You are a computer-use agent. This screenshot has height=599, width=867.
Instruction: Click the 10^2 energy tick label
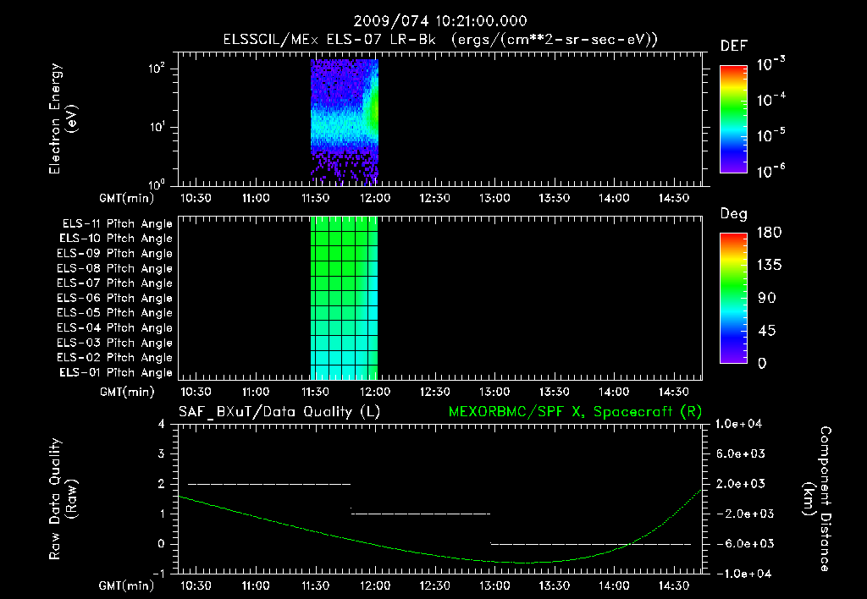[x=157, y=69]
